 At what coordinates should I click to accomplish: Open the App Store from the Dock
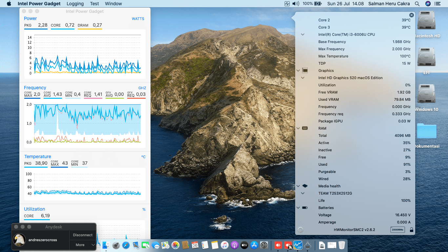pos(254,245)
